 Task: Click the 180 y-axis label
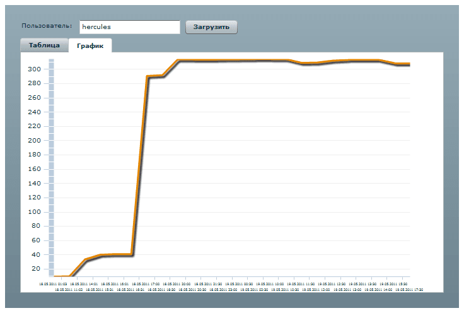(34, 155)
